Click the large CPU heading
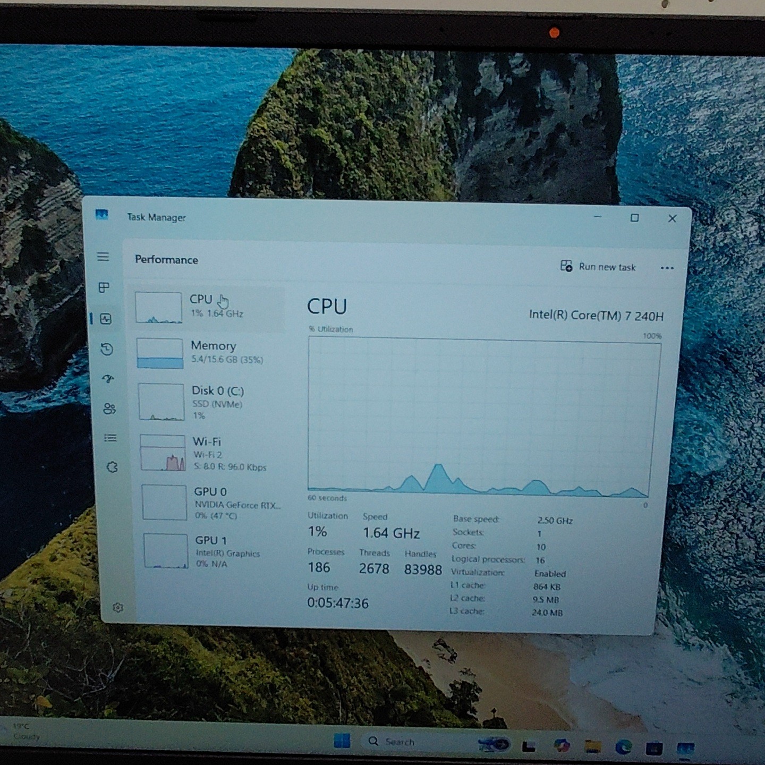The image size is (765, 765). point(327,307)
